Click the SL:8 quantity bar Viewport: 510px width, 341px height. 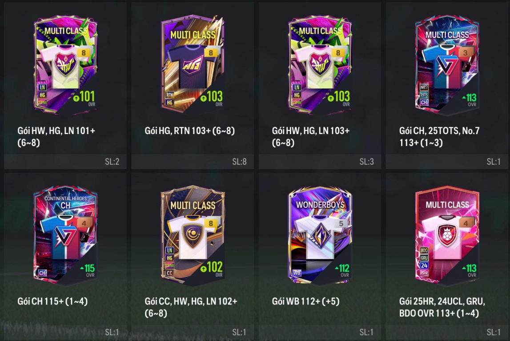coord(193,162)
